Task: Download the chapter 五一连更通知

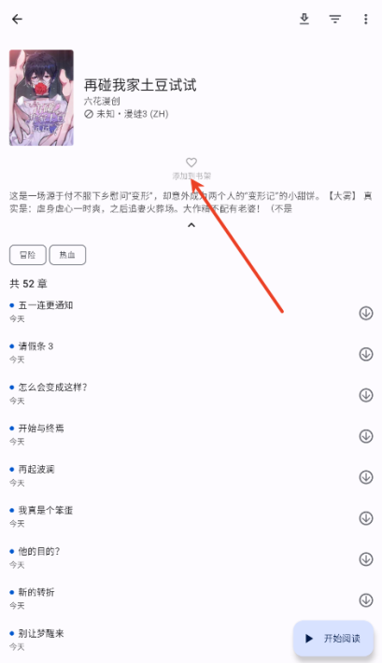Action: [366, 314]
